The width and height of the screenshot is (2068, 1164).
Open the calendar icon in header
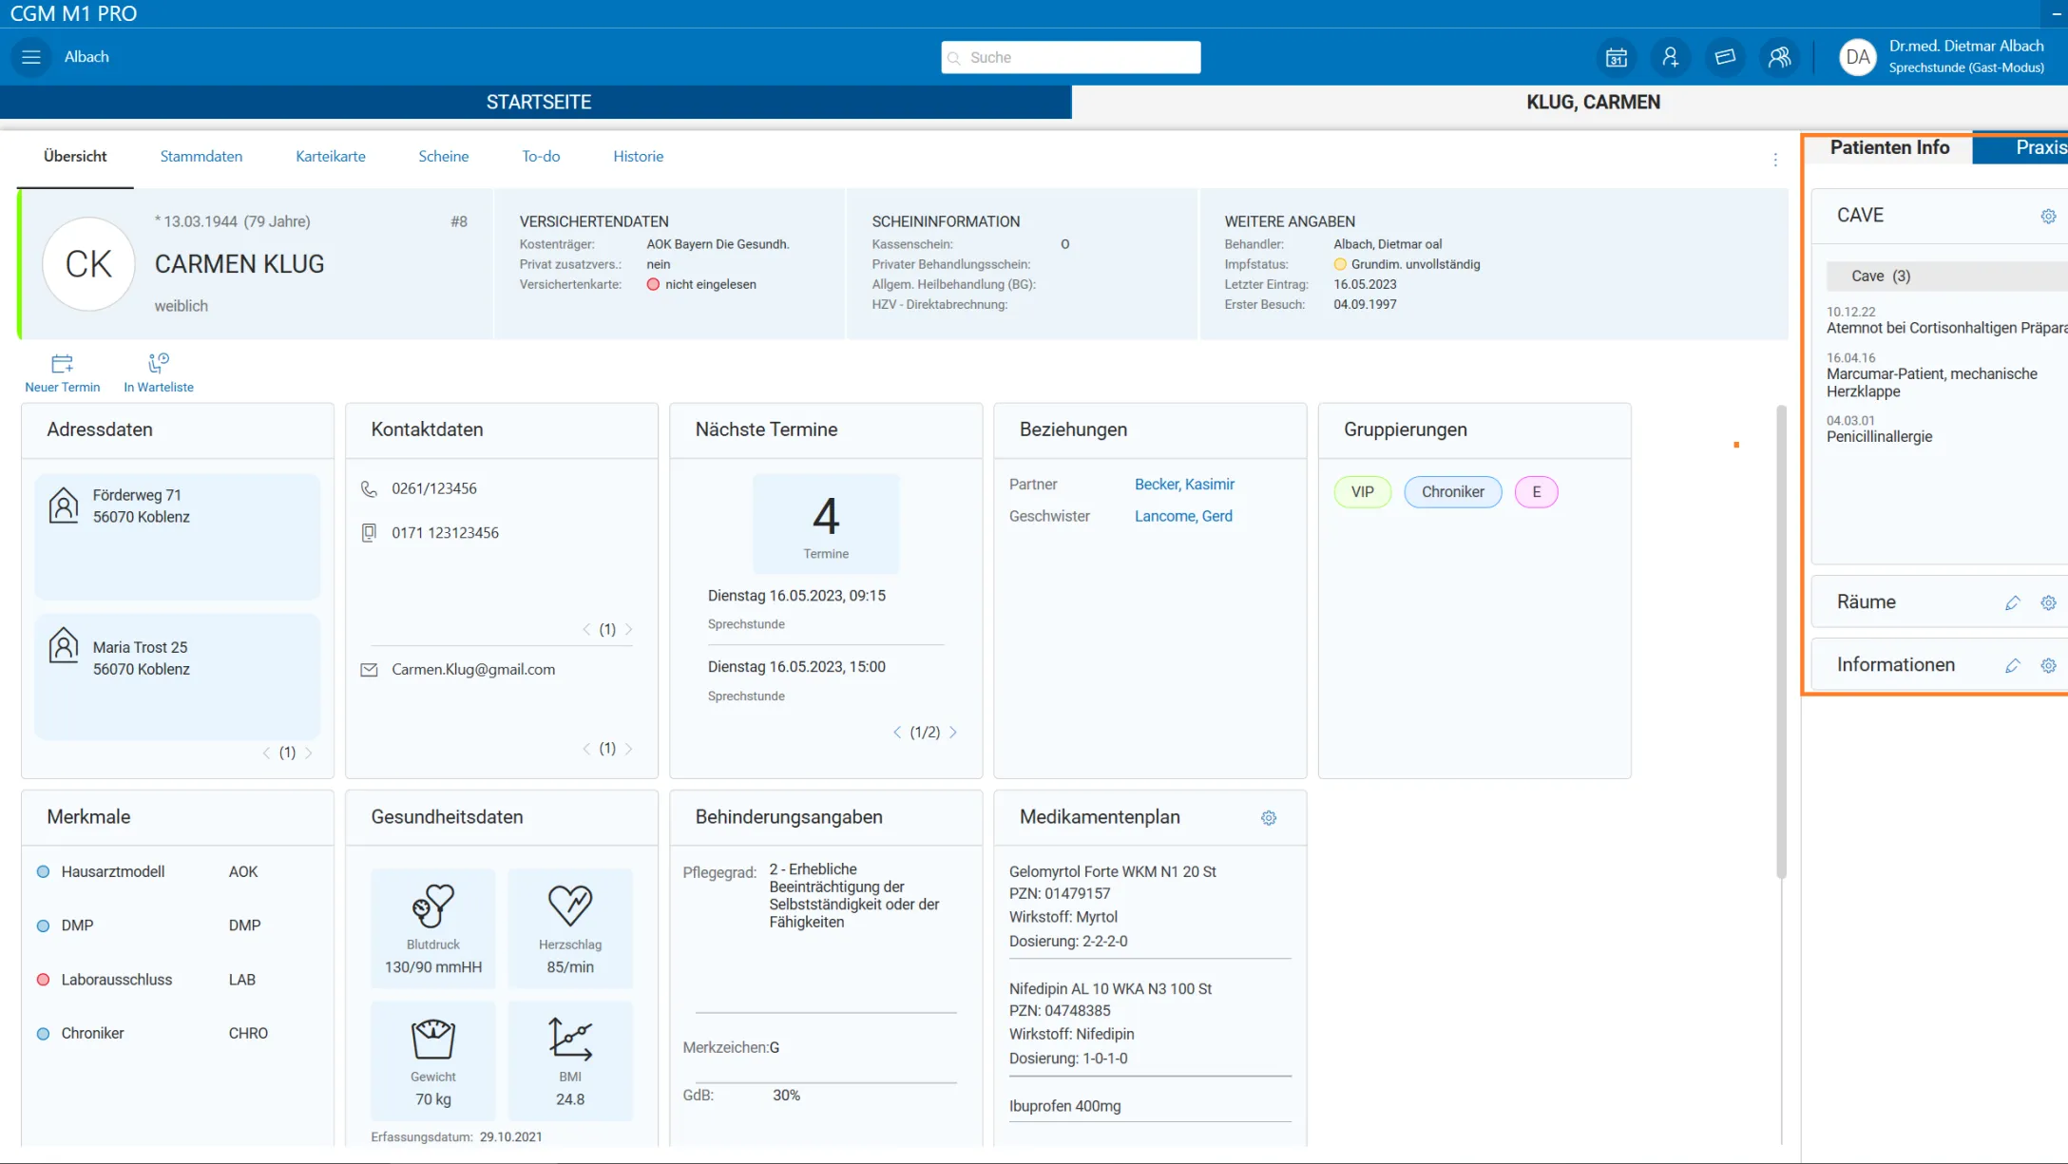[1617, 57]
